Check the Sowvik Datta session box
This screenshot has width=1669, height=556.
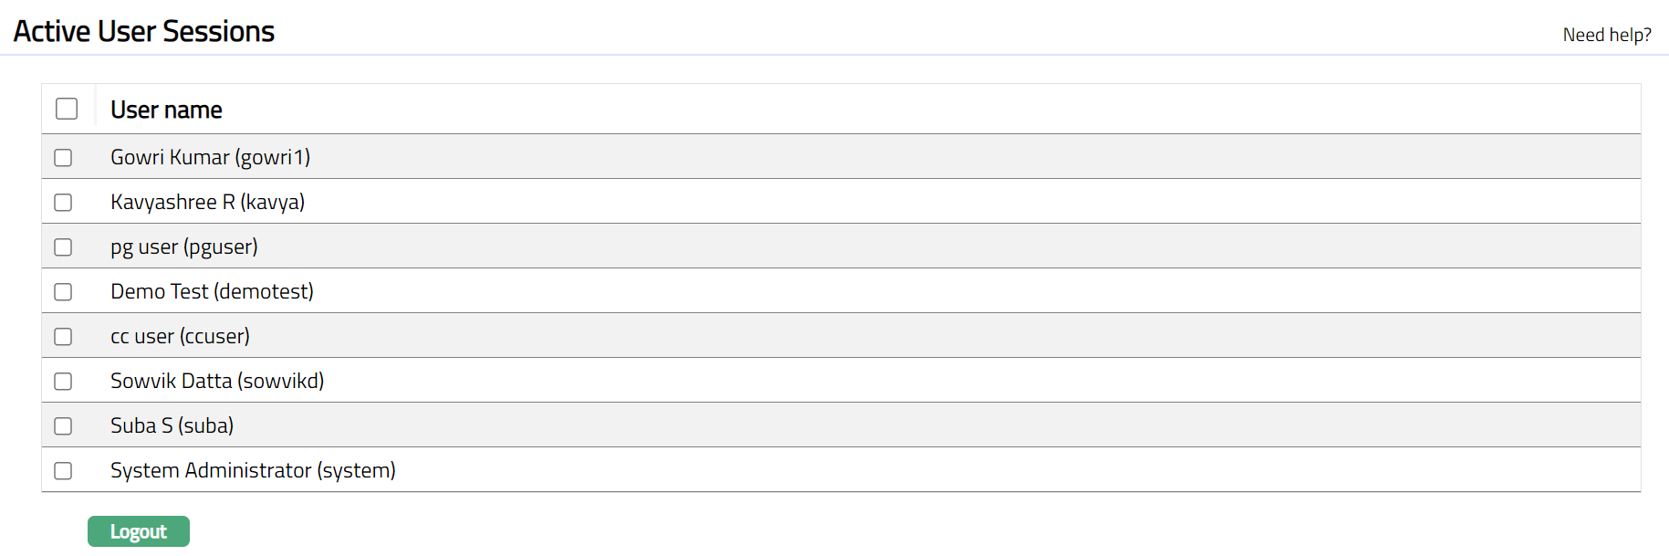(x=63, y=382)
